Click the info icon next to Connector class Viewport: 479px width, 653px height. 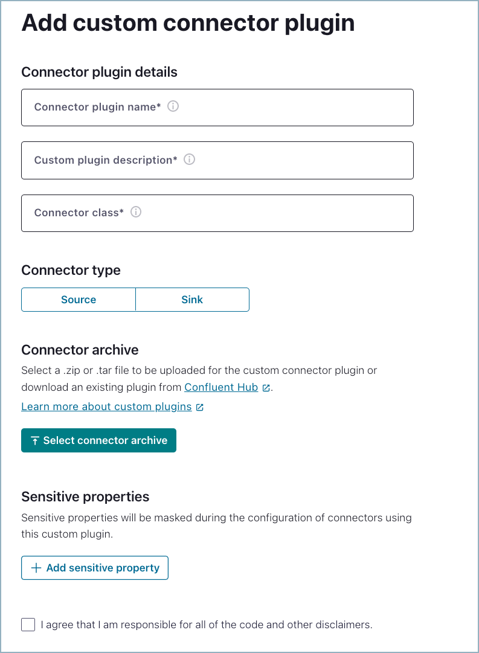click(136, 212)
